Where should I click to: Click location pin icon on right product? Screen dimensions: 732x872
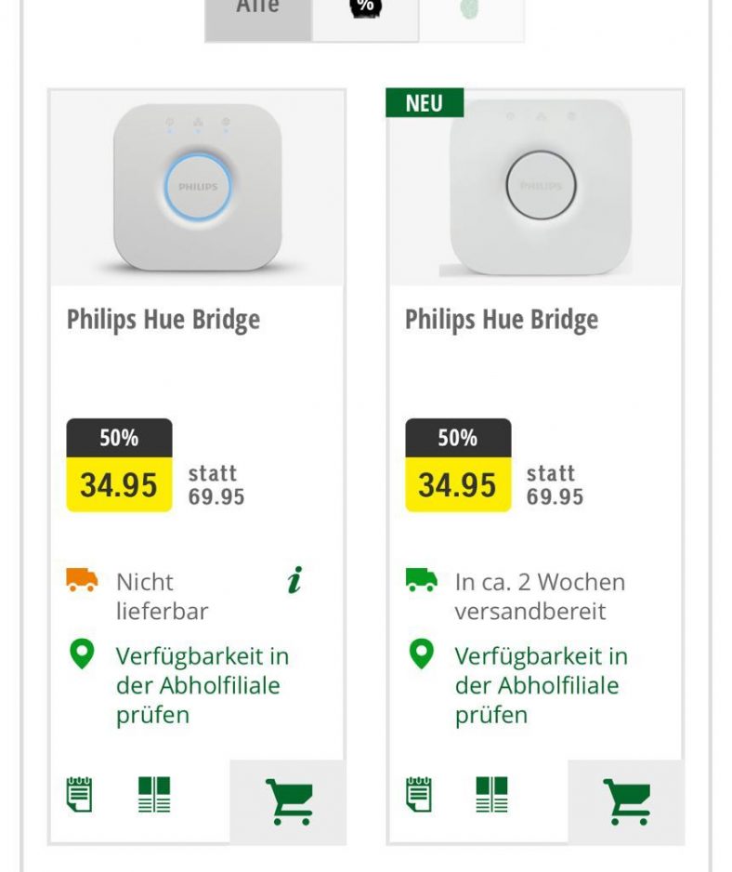click(x=421, y=654)
